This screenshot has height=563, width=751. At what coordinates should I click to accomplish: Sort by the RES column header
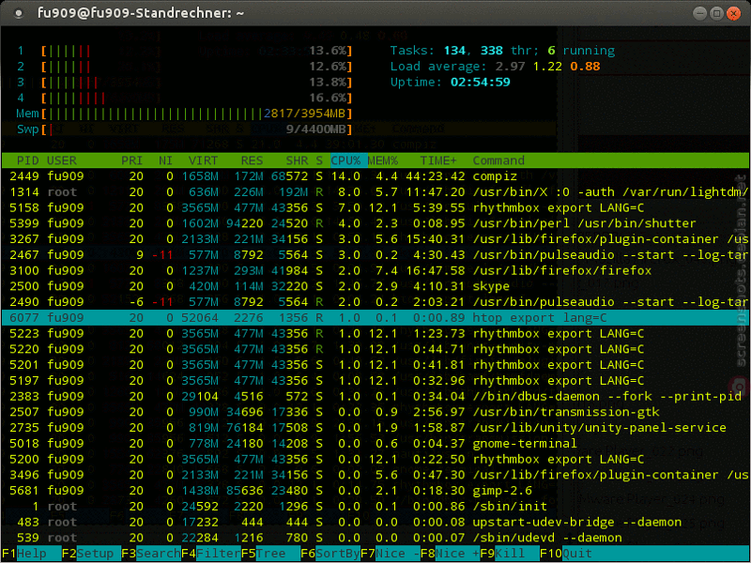[x=252, y=160]
